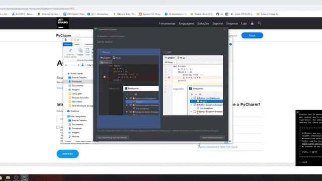Toggle Python Exception Breakpoint checkbox in Light preview
Image resolution: width=322 pixels, height=181 pixels.
[x=195, y=105]
